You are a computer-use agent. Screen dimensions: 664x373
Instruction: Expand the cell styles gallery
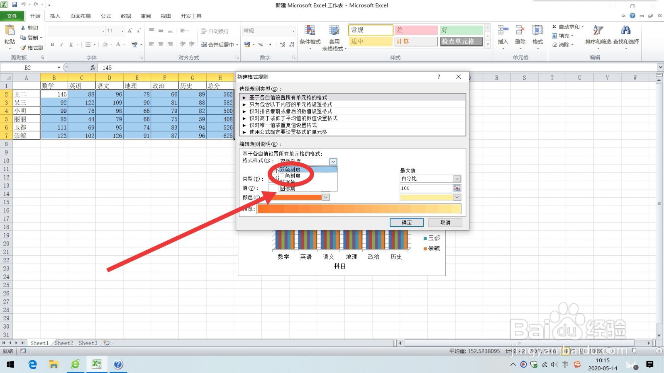(x=488, y=44)
